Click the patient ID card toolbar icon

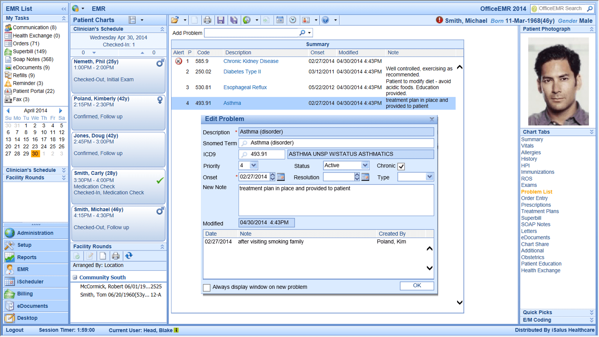pos(306,20)
